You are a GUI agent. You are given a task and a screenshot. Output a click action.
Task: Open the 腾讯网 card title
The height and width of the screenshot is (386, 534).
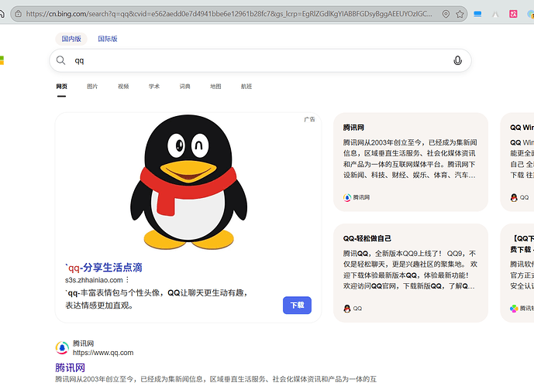point(353,128)
